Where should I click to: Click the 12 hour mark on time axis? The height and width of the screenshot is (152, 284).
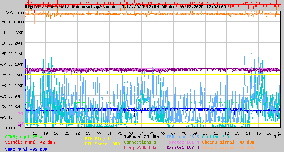click(227, 133)
